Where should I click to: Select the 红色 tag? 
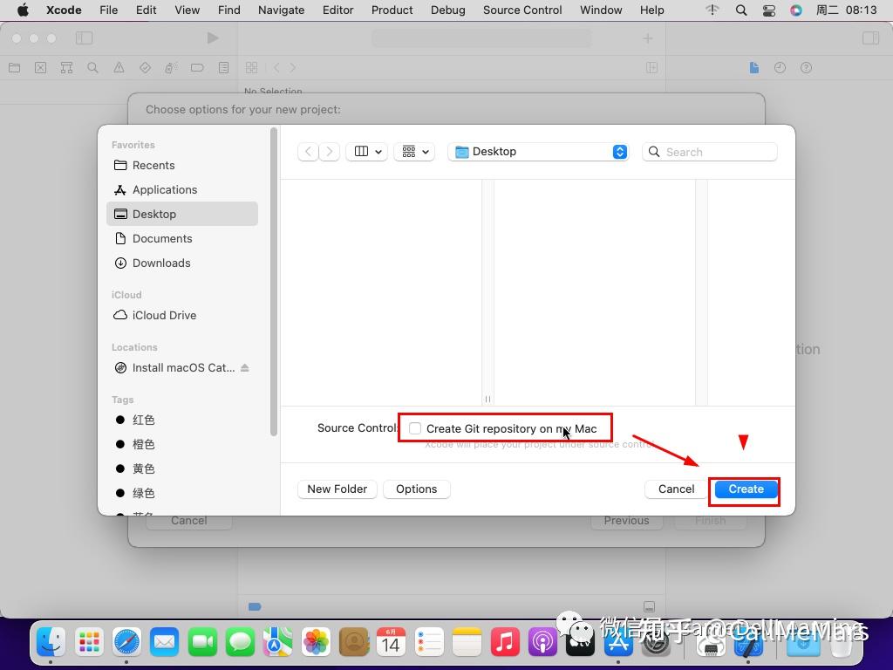pyautogui.click(x=182, y=420)
